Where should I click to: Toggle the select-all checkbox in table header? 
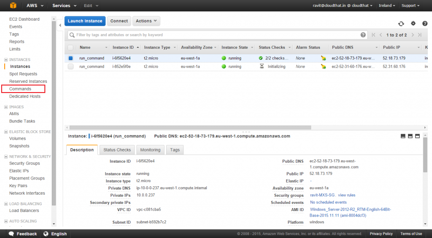tap(70, 48)
